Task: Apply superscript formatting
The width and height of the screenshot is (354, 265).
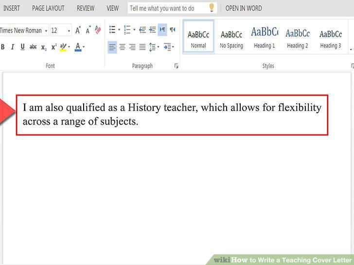Action: click(x=54, y=47)
